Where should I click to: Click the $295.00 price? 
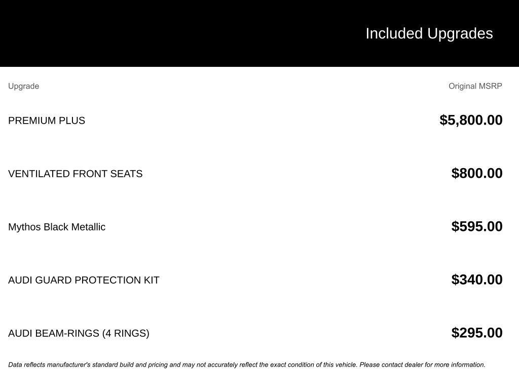(477, 333)
